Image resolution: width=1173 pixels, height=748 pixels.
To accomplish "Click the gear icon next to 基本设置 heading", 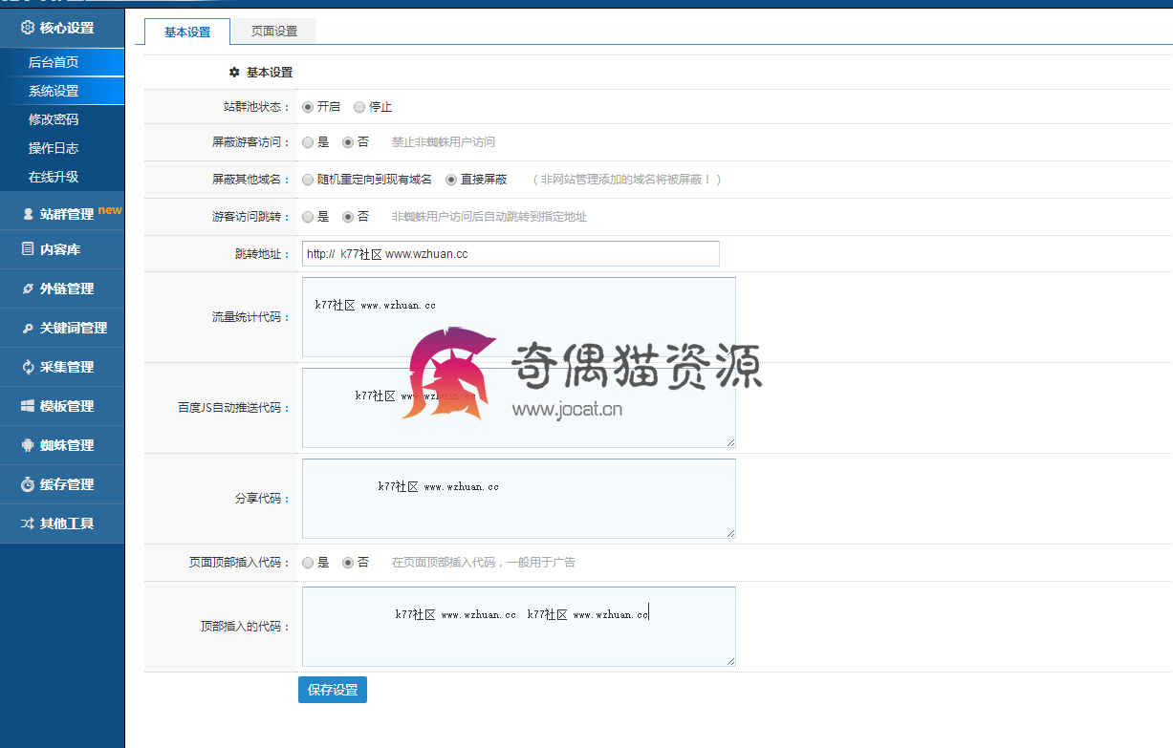I will [234, 72].
